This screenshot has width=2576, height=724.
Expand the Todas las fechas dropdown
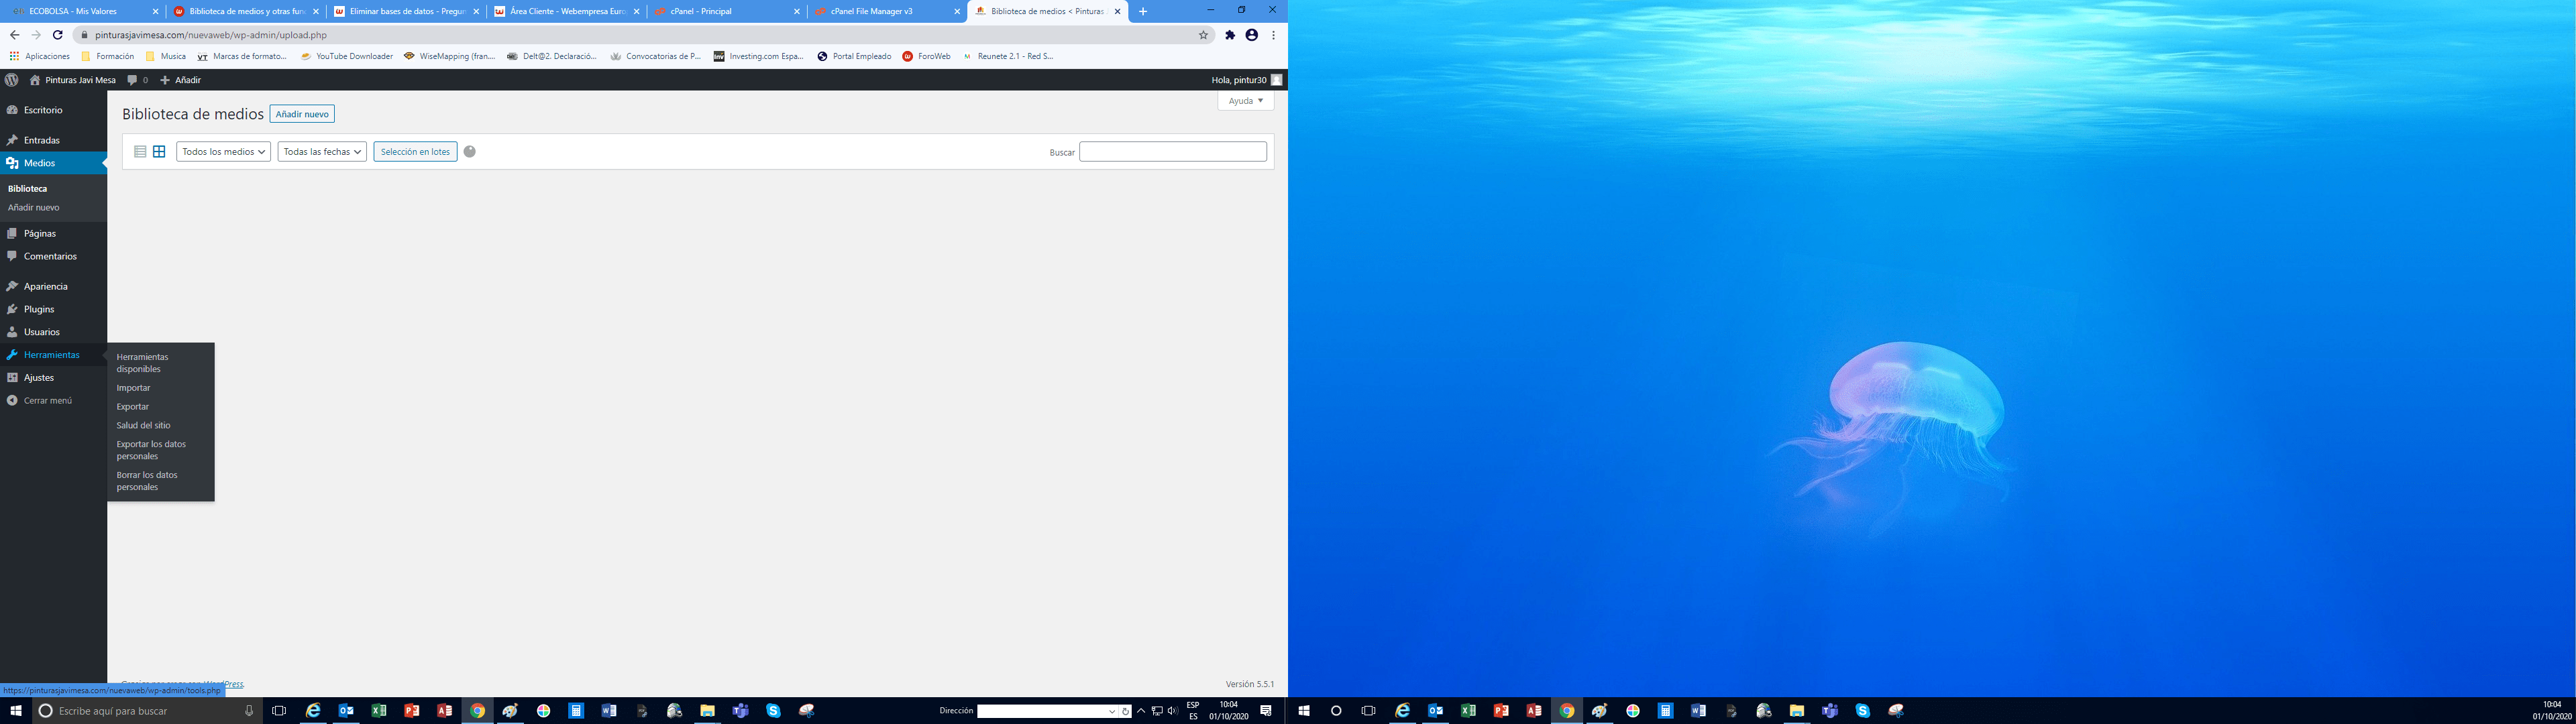coord(322,152)
